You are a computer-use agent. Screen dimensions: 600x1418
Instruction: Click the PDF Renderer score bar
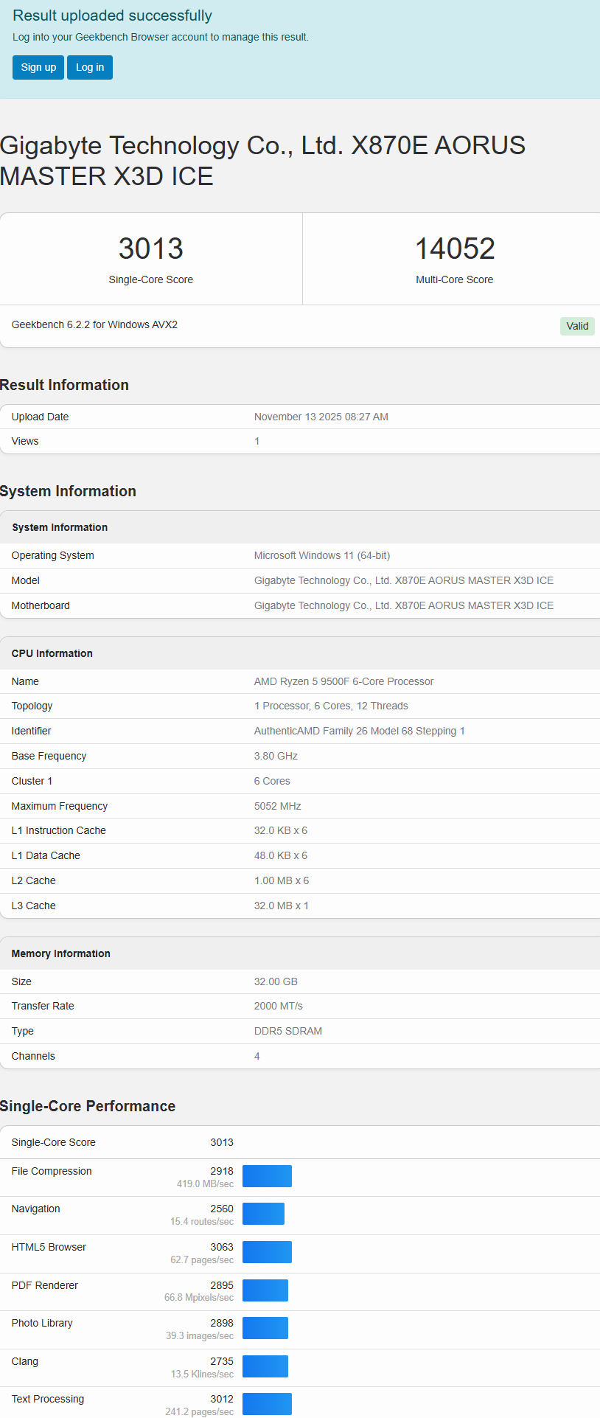pos(265,1290)
